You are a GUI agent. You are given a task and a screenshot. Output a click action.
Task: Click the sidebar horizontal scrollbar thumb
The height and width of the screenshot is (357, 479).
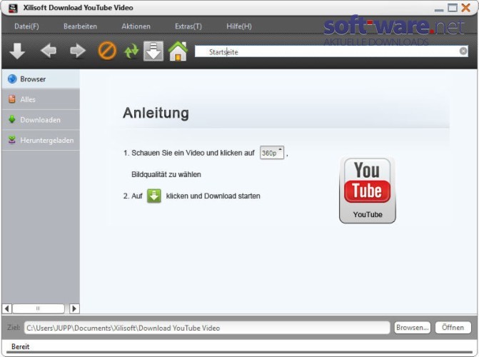(39, 308)
